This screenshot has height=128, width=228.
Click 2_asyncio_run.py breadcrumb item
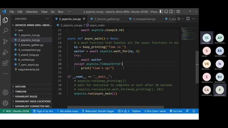coord(69,25)
